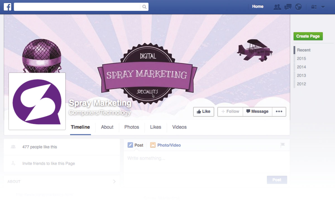Open the privacy shortcuts lock icon

point(314,7)
